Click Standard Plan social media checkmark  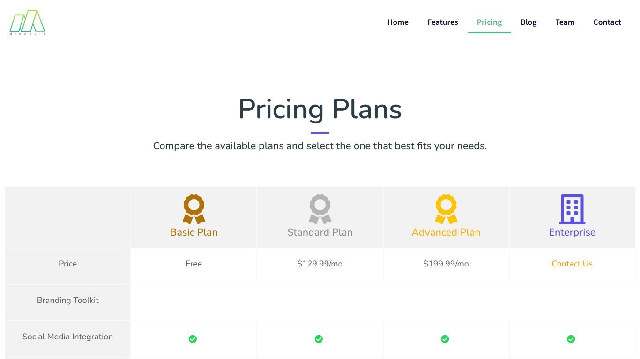(319, 339)
